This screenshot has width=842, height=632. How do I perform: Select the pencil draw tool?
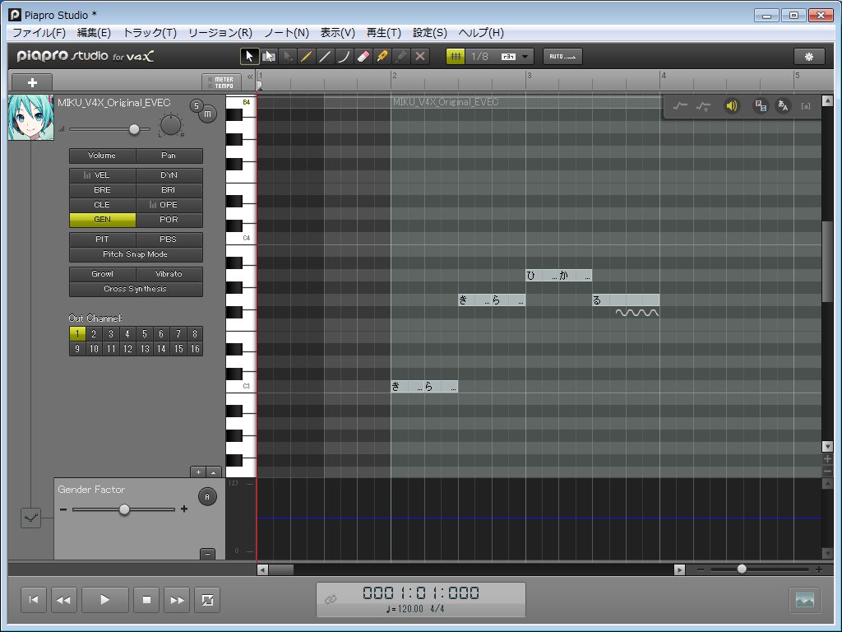click(306, 57)
